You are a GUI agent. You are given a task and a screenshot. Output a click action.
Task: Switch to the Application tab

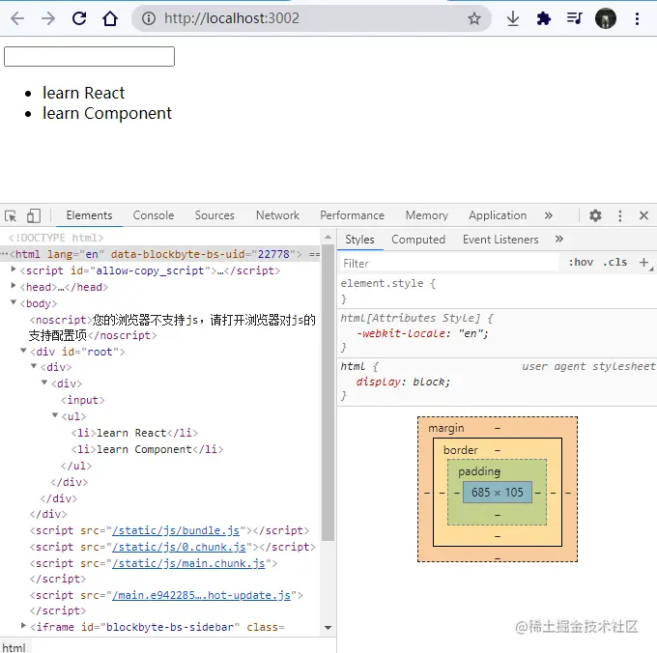[498, 215]
